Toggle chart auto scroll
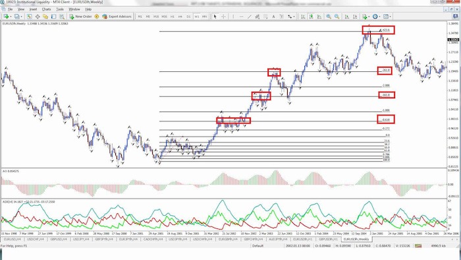Image resolution: width=461 pixels, height=260 pixels. point(347,16)
